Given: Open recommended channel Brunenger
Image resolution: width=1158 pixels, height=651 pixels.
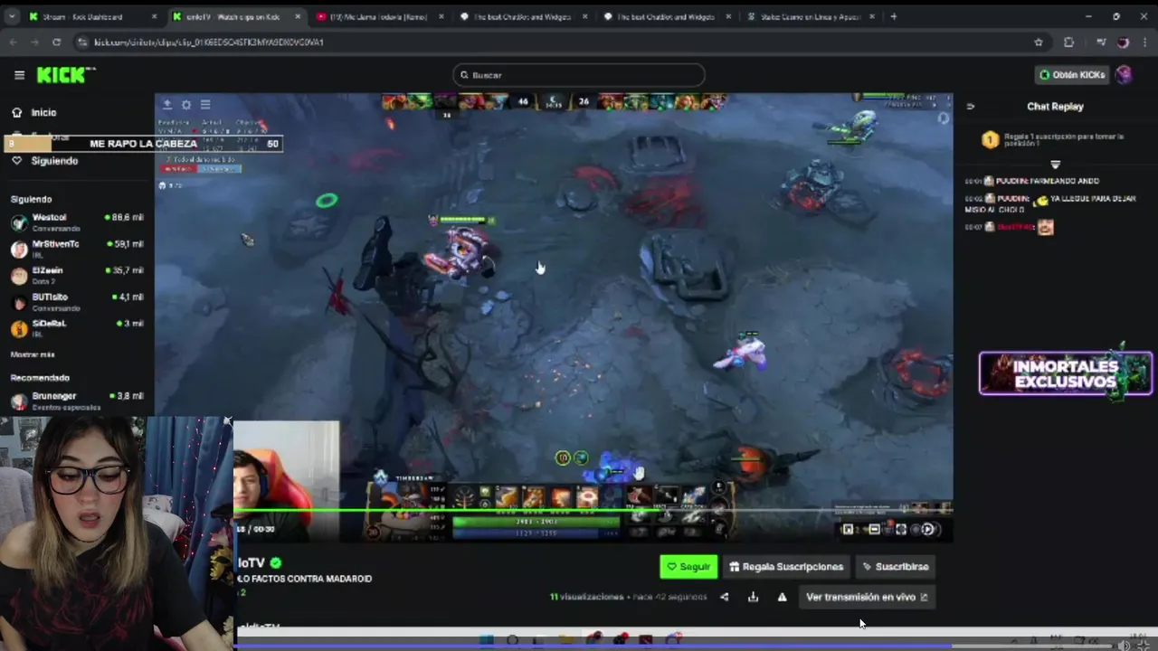Looking at the screenshot, I should pos(76,401).
